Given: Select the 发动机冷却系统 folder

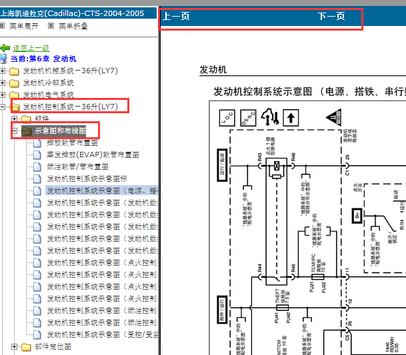Looking at the screenshot, I should [49, 83].
